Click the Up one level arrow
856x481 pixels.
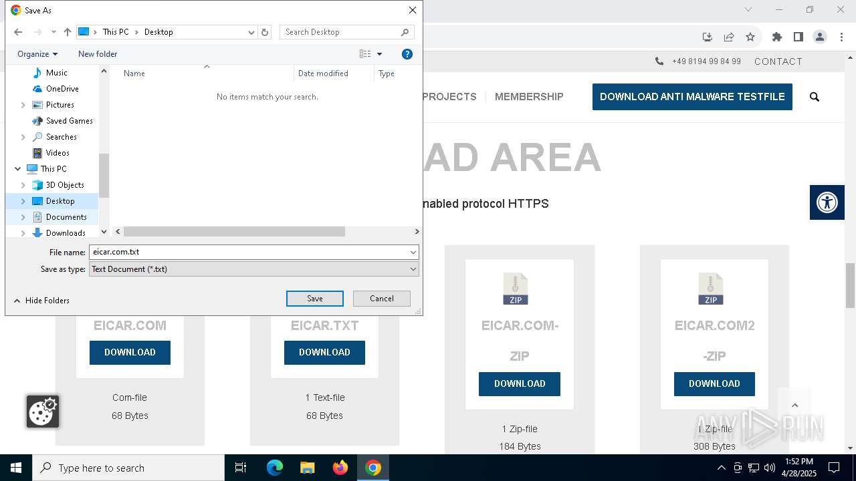click(68, 32)
